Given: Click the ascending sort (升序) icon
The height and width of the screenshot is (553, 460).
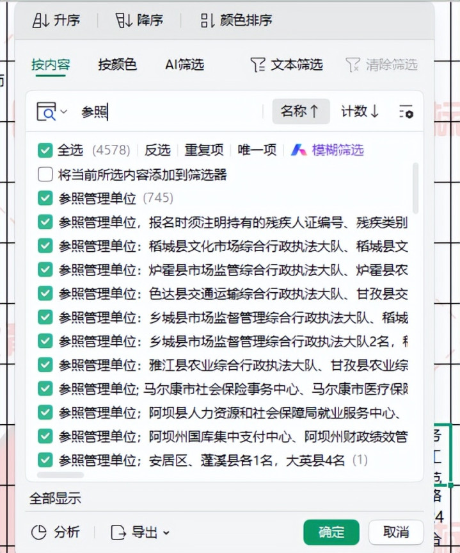Looking at the screenshot, I should point(41,21).
